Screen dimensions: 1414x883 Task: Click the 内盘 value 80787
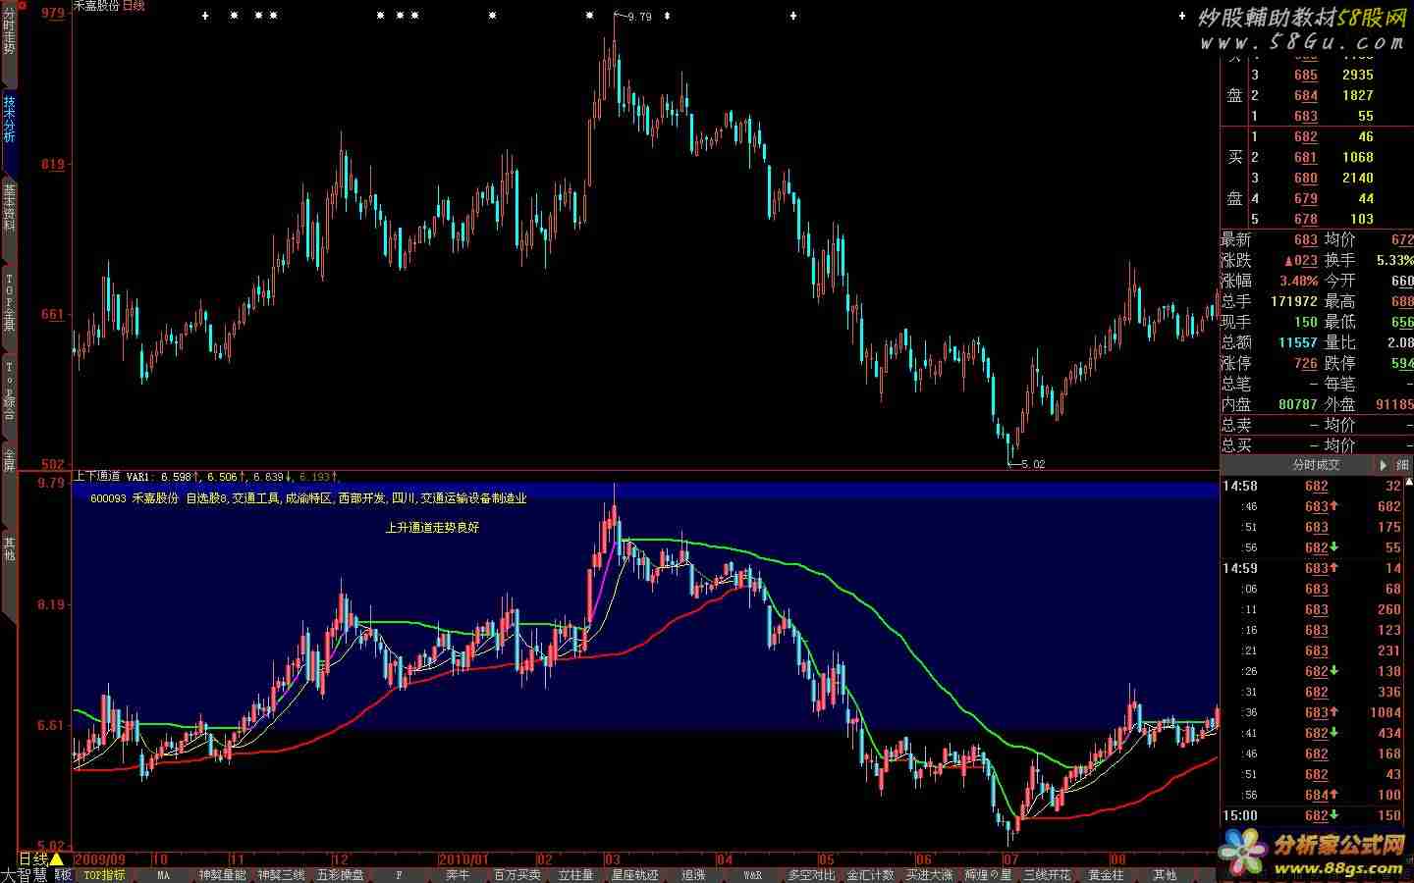1297,404
